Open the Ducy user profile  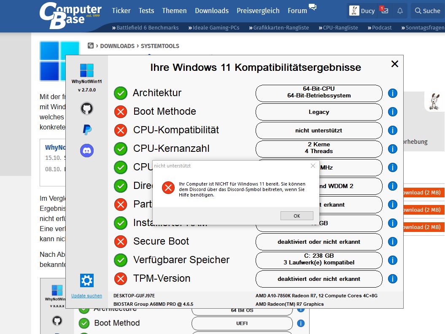pyautogui.click(x=362, y=11)
